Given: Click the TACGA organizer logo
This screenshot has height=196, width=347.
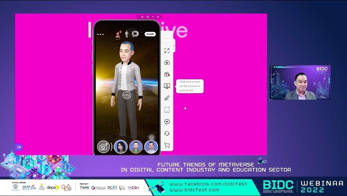Looking at the screenshot, I should point(134,188).
